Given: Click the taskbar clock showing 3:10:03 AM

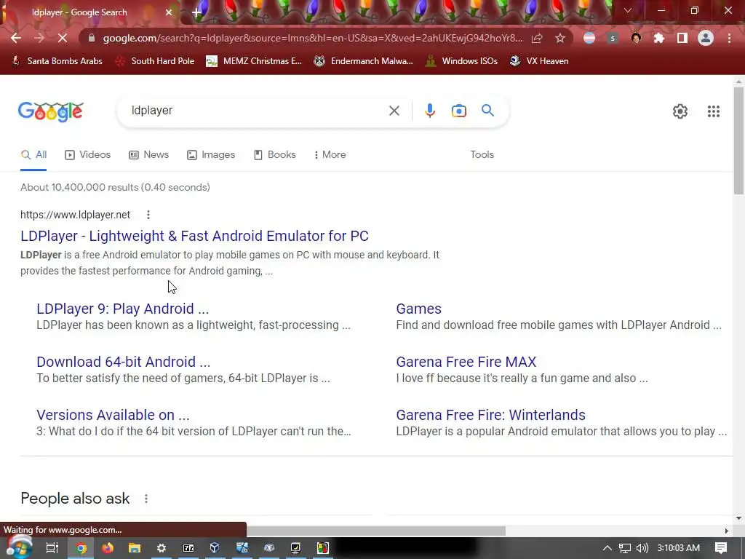Looking at the screenshot, I should point(679,548).
